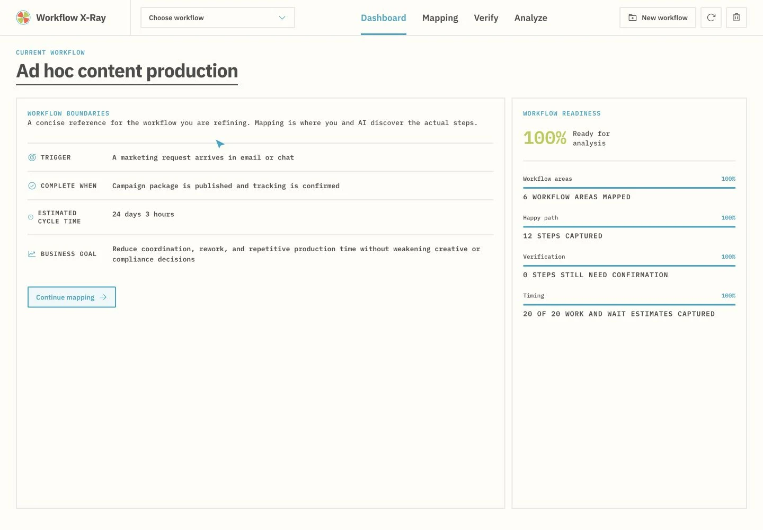Screen dimensions: 763x530
Task: Click the arrow in Continue mapping
Action: pos(103,297)
